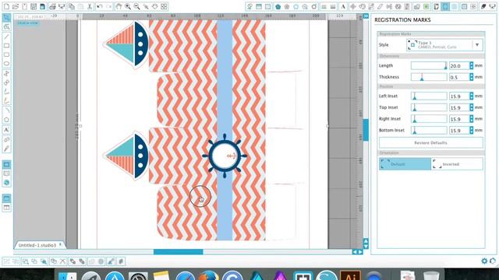Save the document with the blue disk icon
Viewport: 499px width, 280px height.
click(x=42, y=6)
